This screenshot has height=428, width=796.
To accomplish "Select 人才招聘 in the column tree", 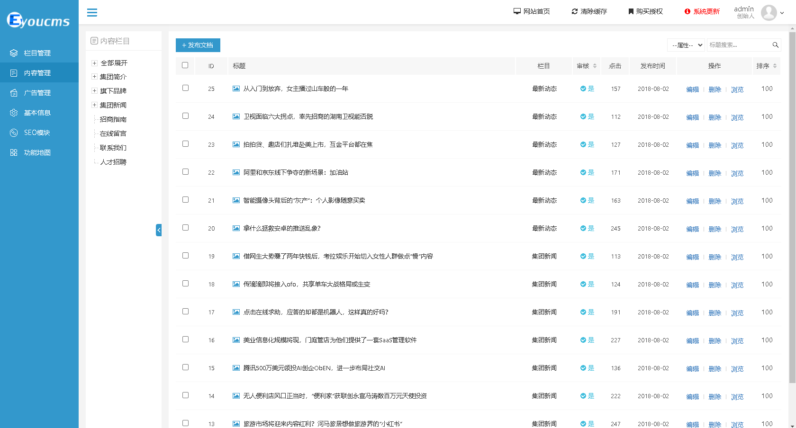I will (113, 162).
